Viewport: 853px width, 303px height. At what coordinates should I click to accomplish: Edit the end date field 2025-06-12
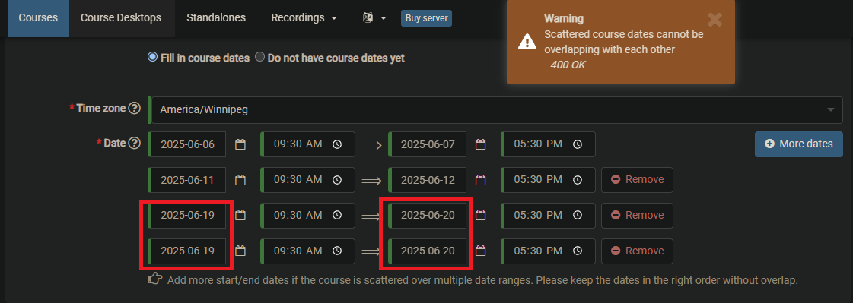point(428,180)
